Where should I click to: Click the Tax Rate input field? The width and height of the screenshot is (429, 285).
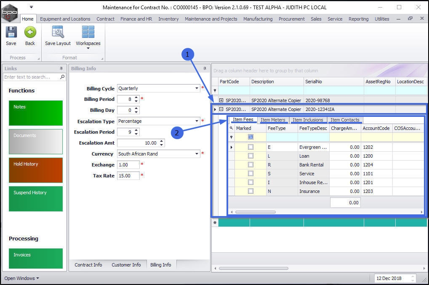pos(128,176)
